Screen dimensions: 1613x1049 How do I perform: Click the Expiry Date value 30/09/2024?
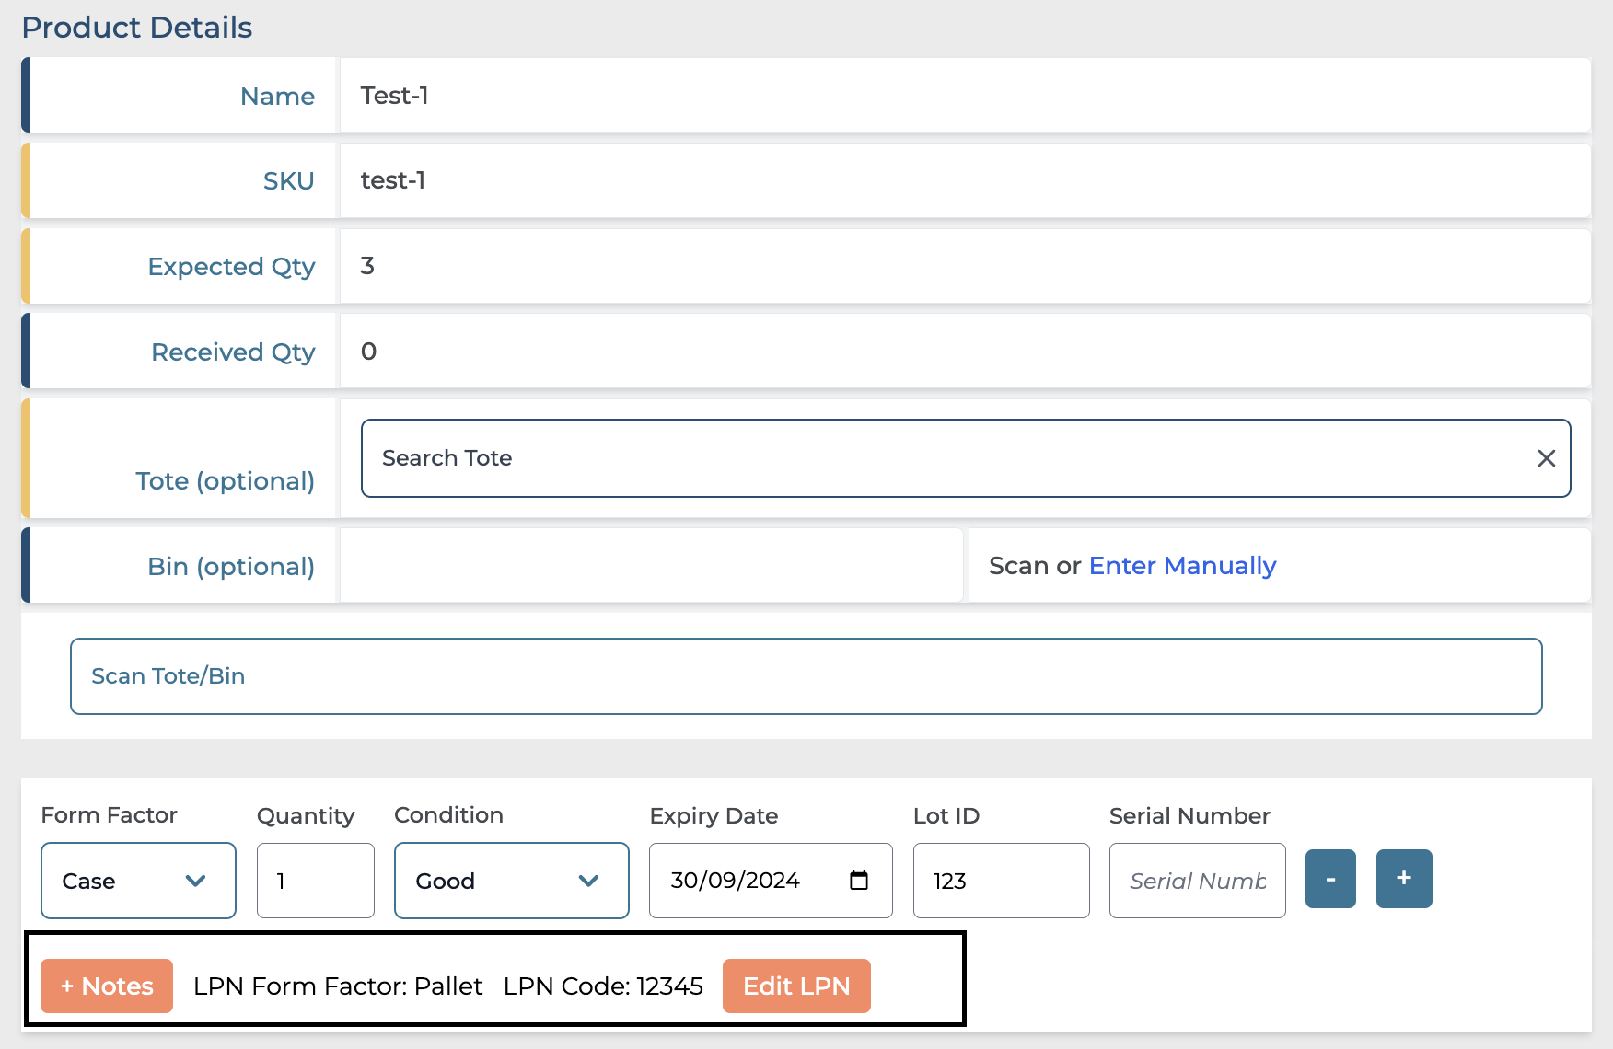[x=735, y=881]
